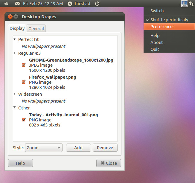Click the JPEG image type label
195x183 pixels.
[x=41, y=65]
